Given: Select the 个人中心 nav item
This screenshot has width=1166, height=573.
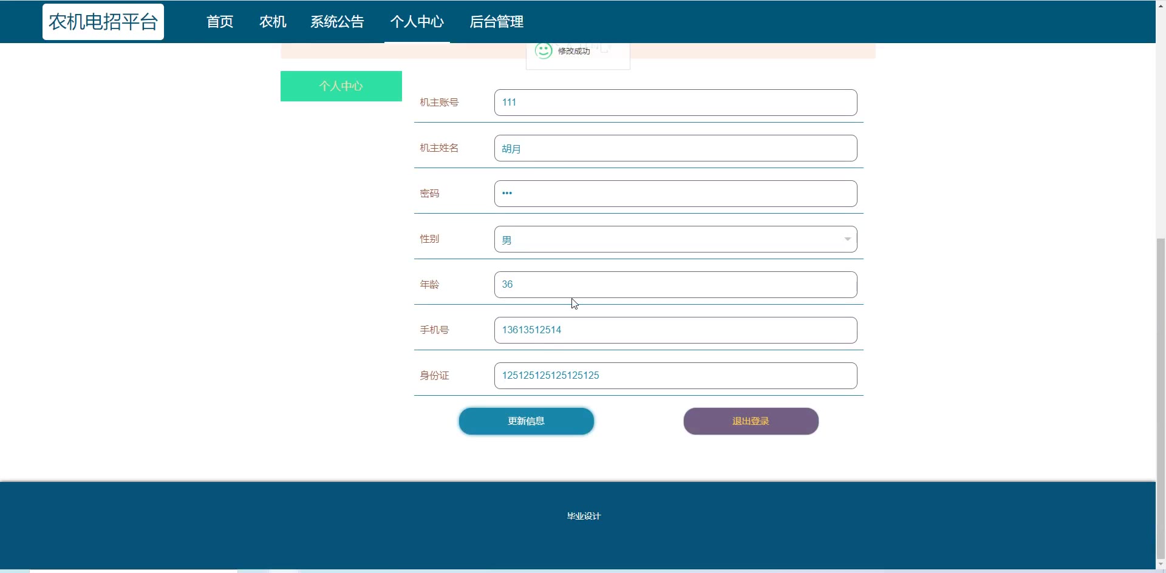Looking at the screenshot, I should tap(417, 22).
